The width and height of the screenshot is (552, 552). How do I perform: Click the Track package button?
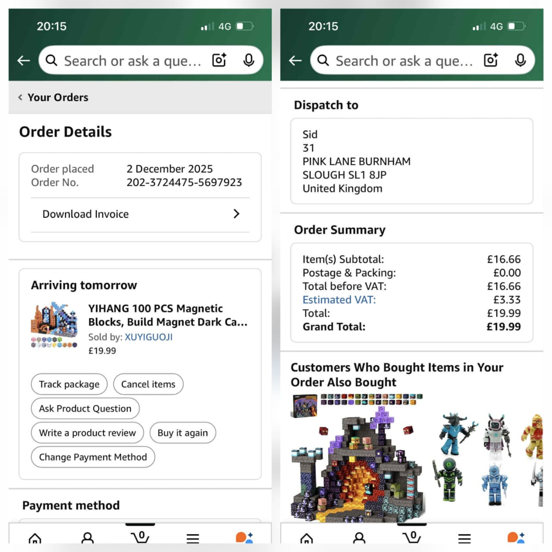(x=69, y=384)
